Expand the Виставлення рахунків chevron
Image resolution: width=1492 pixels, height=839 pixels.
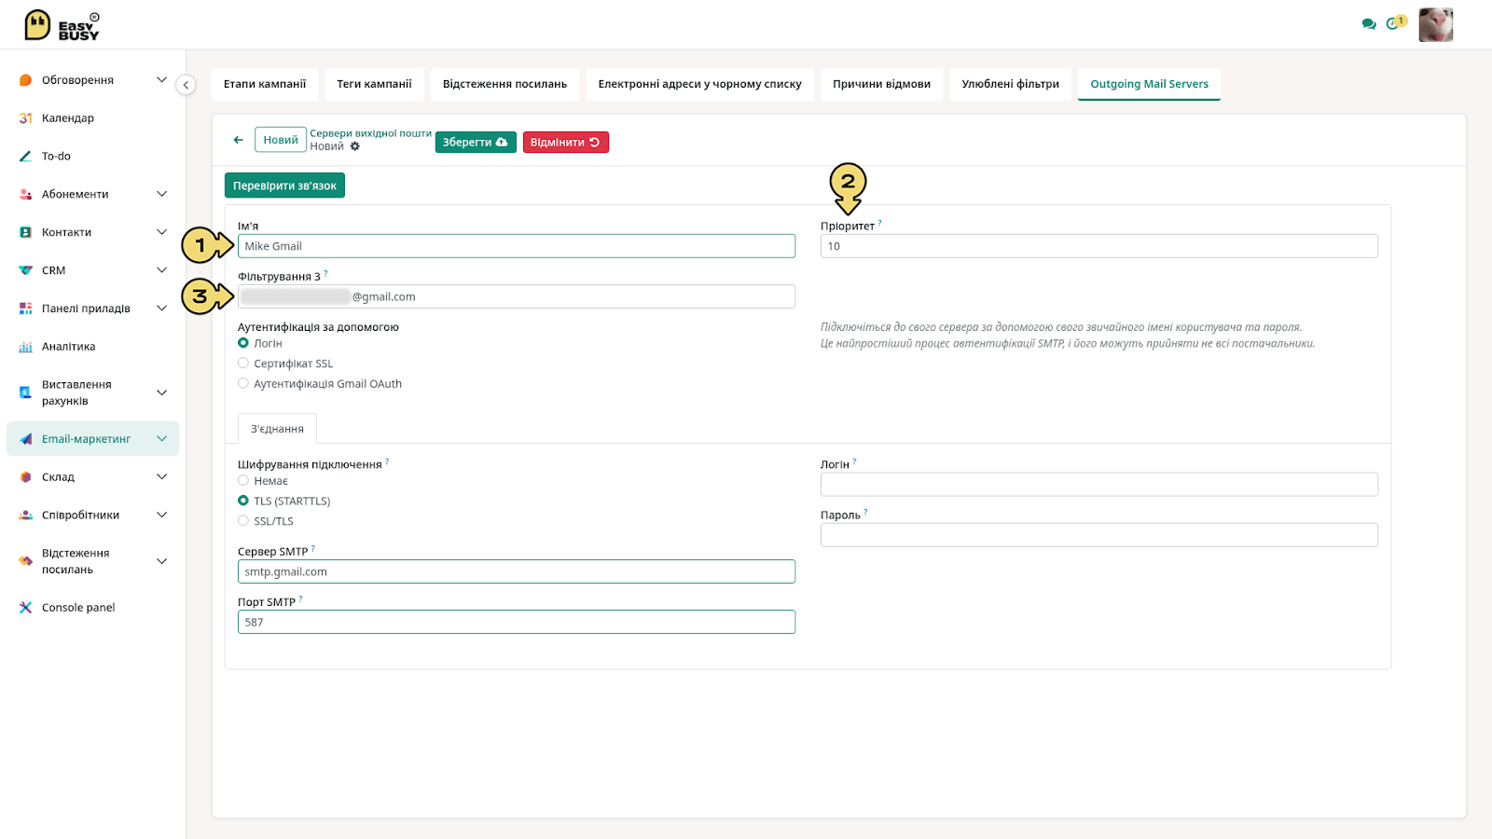[x=161, y=392]
